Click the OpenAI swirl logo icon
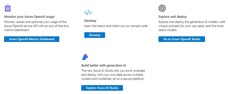The image size is (228, 94). coord(162,8)
